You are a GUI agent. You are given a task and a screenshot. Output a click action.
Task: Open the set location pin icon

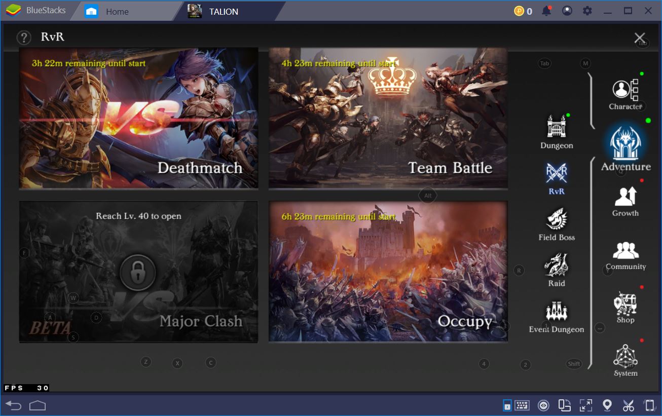607,405
